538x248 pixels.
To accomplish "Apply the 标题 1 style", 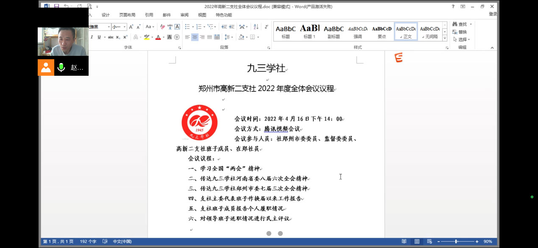I will [x=309, y=31].
